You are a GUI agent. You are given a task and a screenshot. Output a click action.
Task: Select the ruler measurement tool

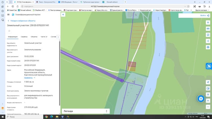(x=208, y=28)
